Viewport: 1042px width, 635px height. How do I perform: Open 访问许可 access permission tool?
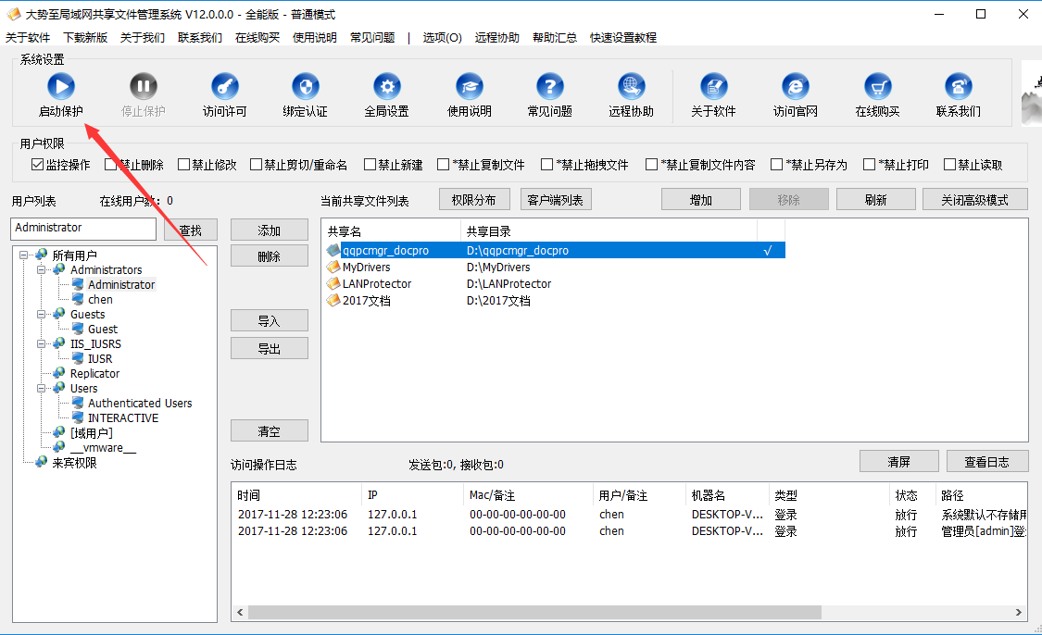[x=225, y=88]
